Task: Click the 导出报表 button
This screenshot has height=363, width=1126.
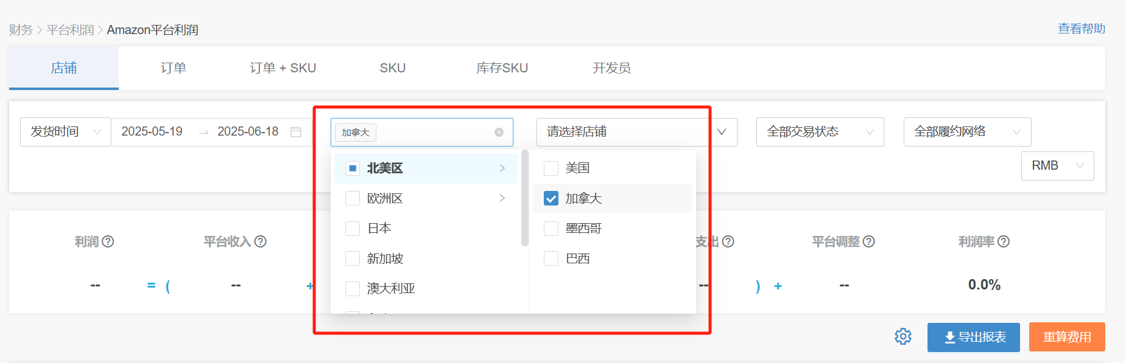Action: (974, 337)
